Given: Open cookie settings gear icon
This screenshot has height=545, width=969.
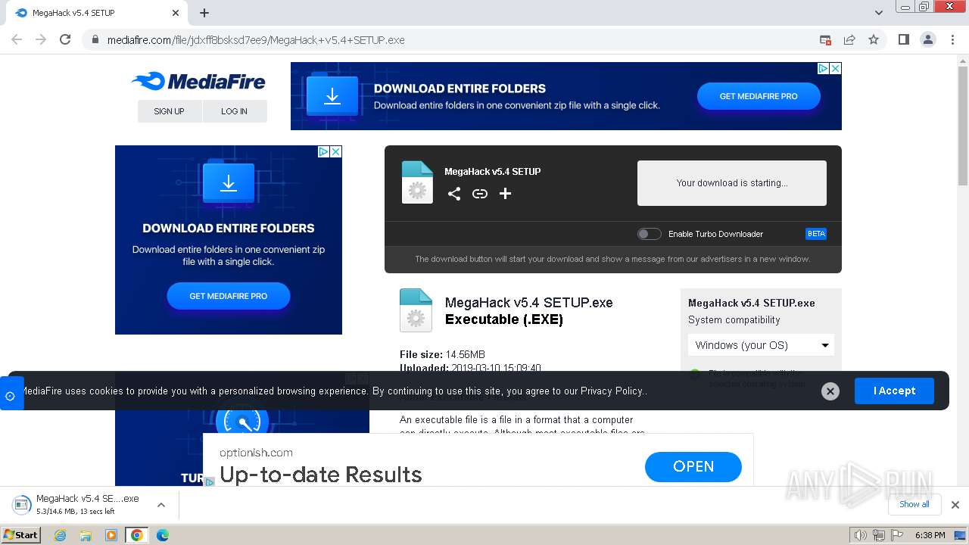Looking at the screenshot, I should click(x=10, y=396).
